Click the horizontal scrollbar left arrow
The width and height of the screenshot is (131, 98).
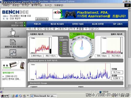click(x=2, y=89)
